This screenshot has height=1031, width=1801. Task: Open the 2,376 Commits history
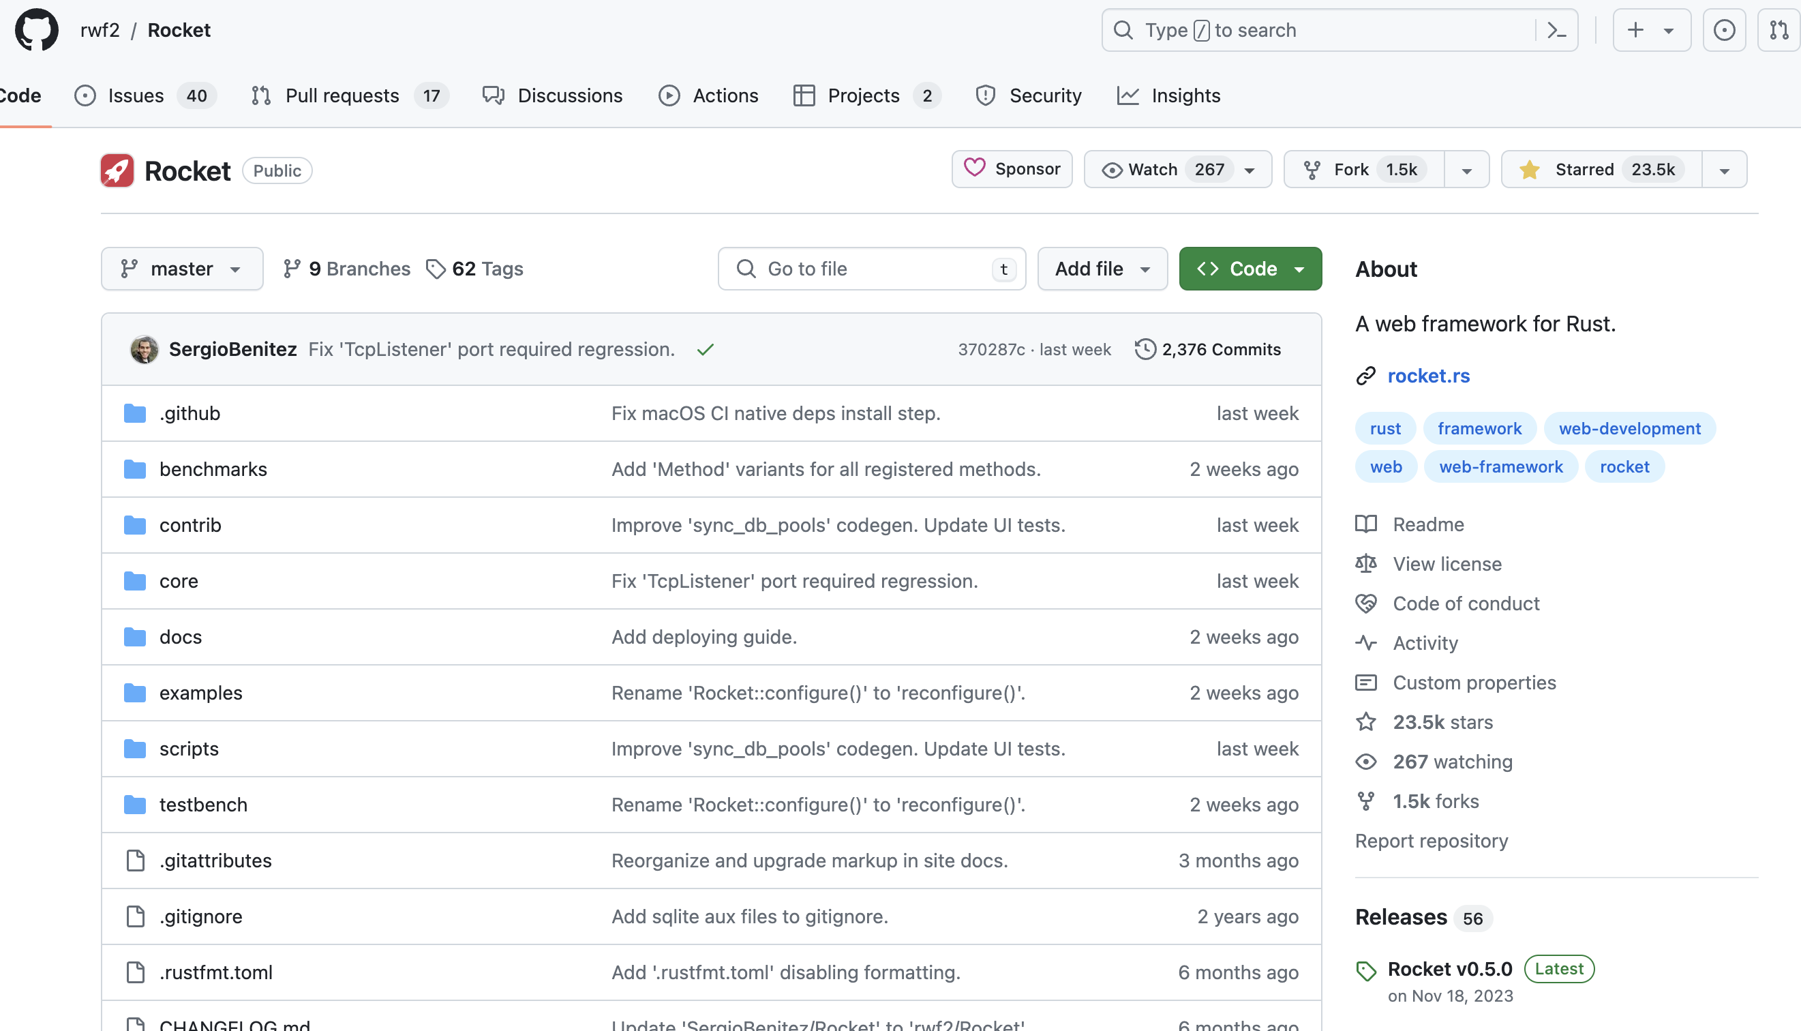[1208, 350]
